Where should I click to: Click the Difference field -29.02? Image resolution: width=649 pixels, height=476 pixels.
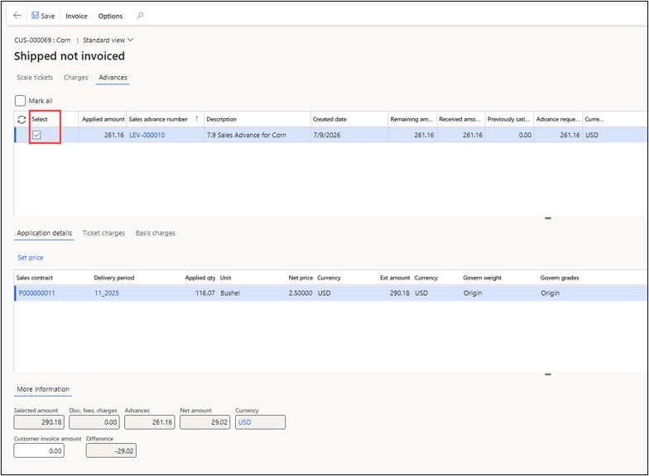click(x=111, y=451)
